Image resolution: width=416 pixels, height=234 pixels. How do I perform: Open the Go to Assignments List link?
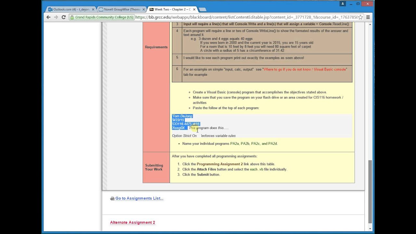pos(139,198)
